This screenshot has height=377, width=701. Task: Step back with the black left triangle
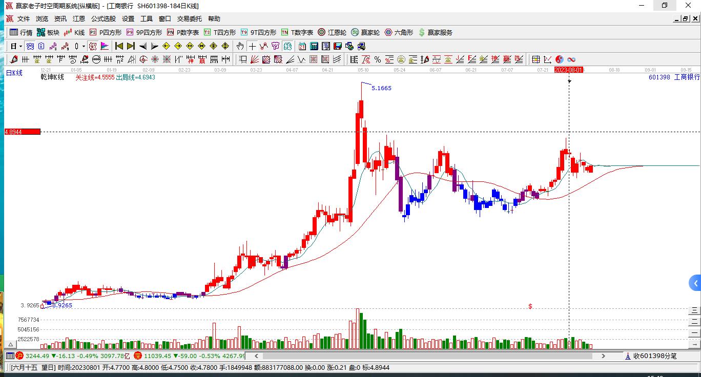point(143,46)
